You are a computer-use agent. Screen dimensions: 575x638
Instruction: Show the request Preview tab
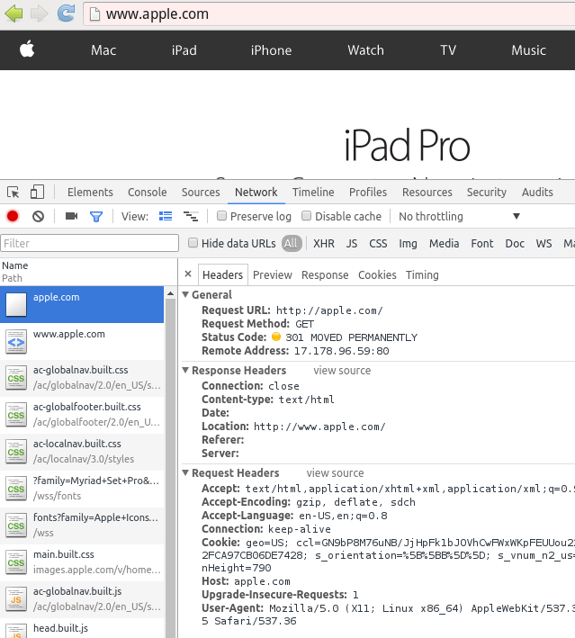(x=273, y=275)
